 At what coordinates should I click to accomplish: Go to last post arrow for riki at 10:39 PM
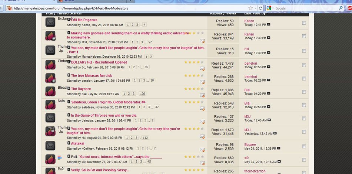(x=269, y=52)
